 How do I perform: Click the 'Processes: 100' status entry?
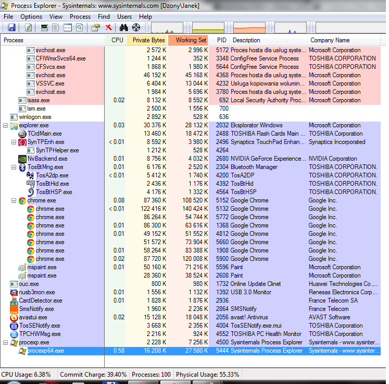pyautogui.click(x=151, y=375)
